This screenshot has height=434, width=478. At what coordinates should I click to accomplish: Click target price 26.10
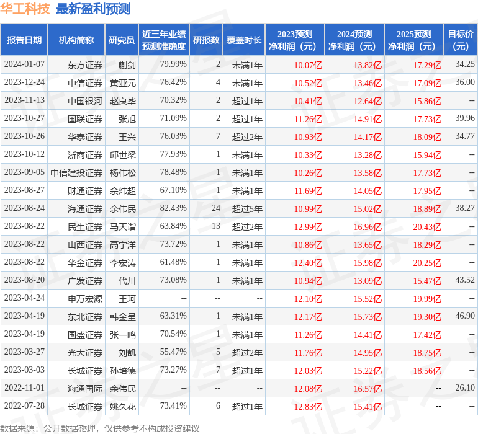click(465, 387)
